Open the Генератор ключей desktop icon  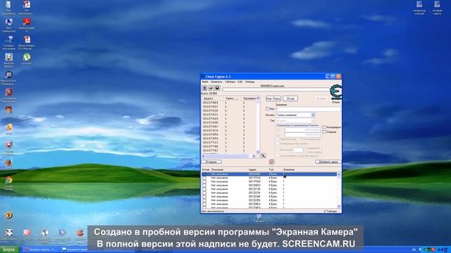pyautogui.click(x=419, y=8)
